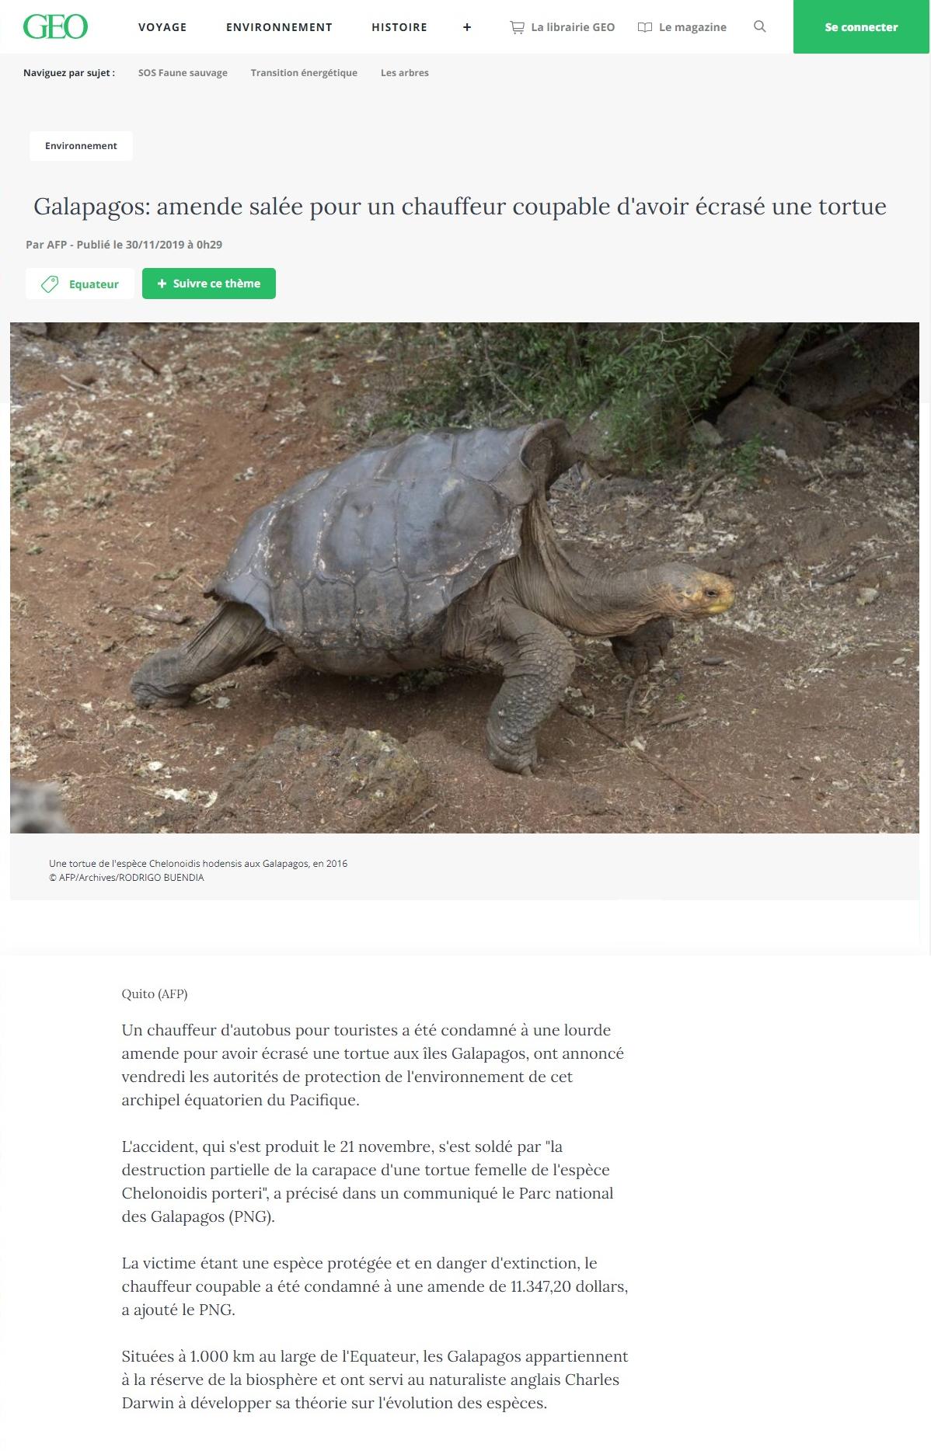Select SOS Faune sauvage topic
Screen dimensions: 931x1451
tap(183, 73)
